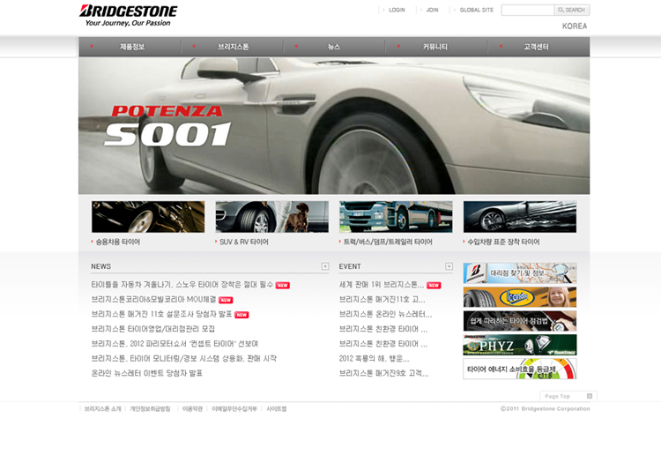Open the truck and bus tire thumbnail

(396, 217)
